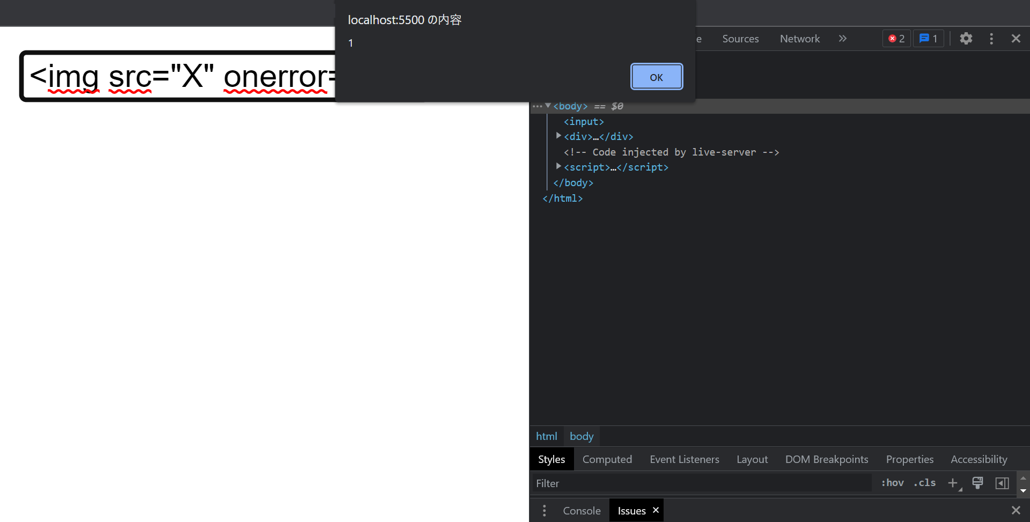Open DevTools customize kebab menu
This screenshot has width=1030, height=522.
[991, 39]
